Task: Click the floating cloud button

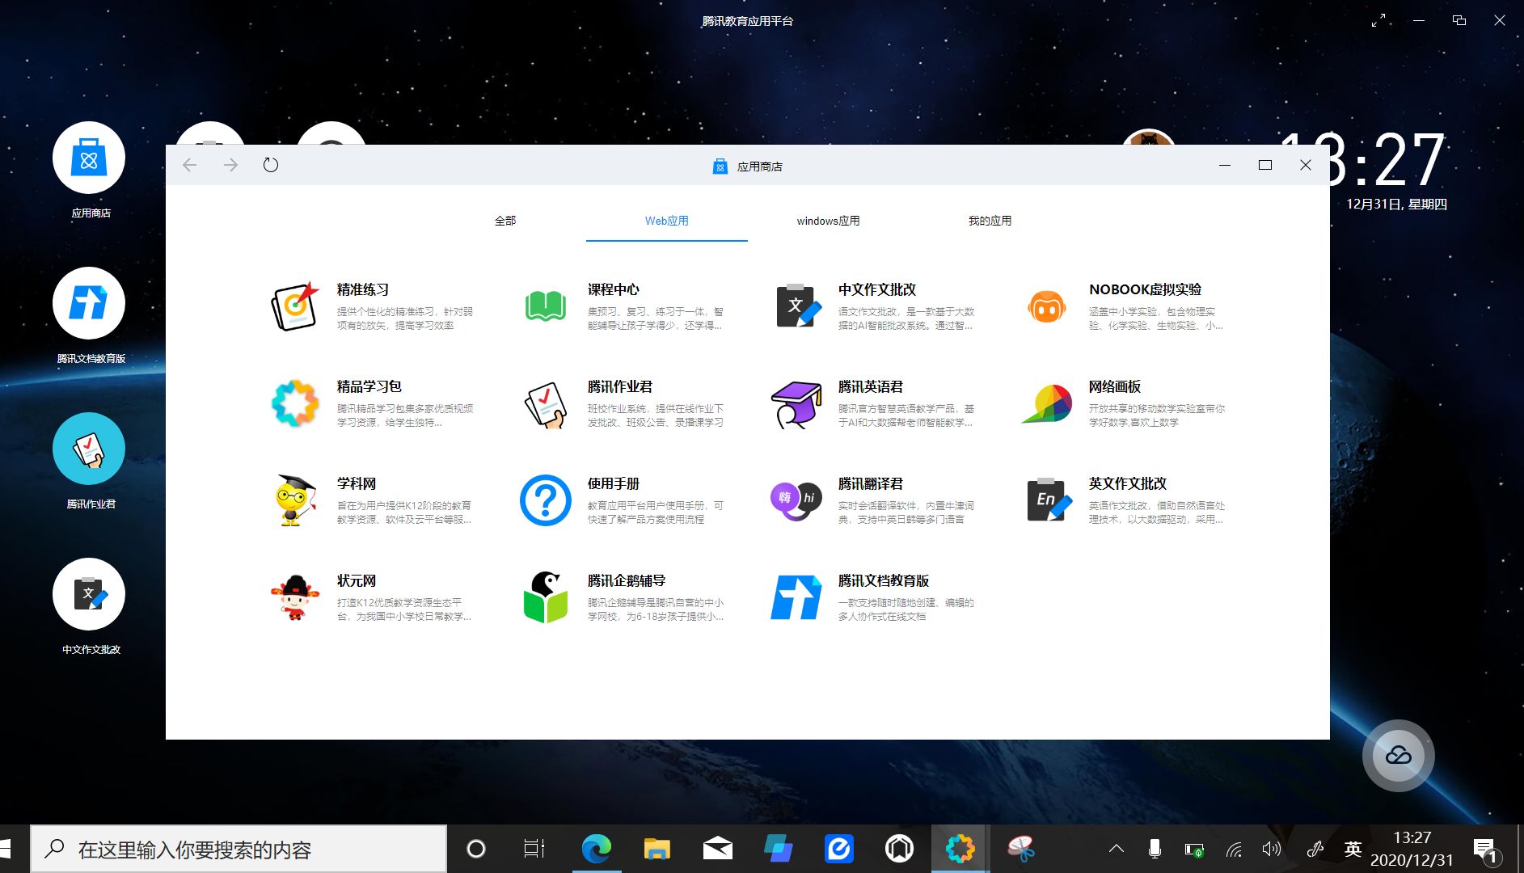Action: pos(1399,756)
